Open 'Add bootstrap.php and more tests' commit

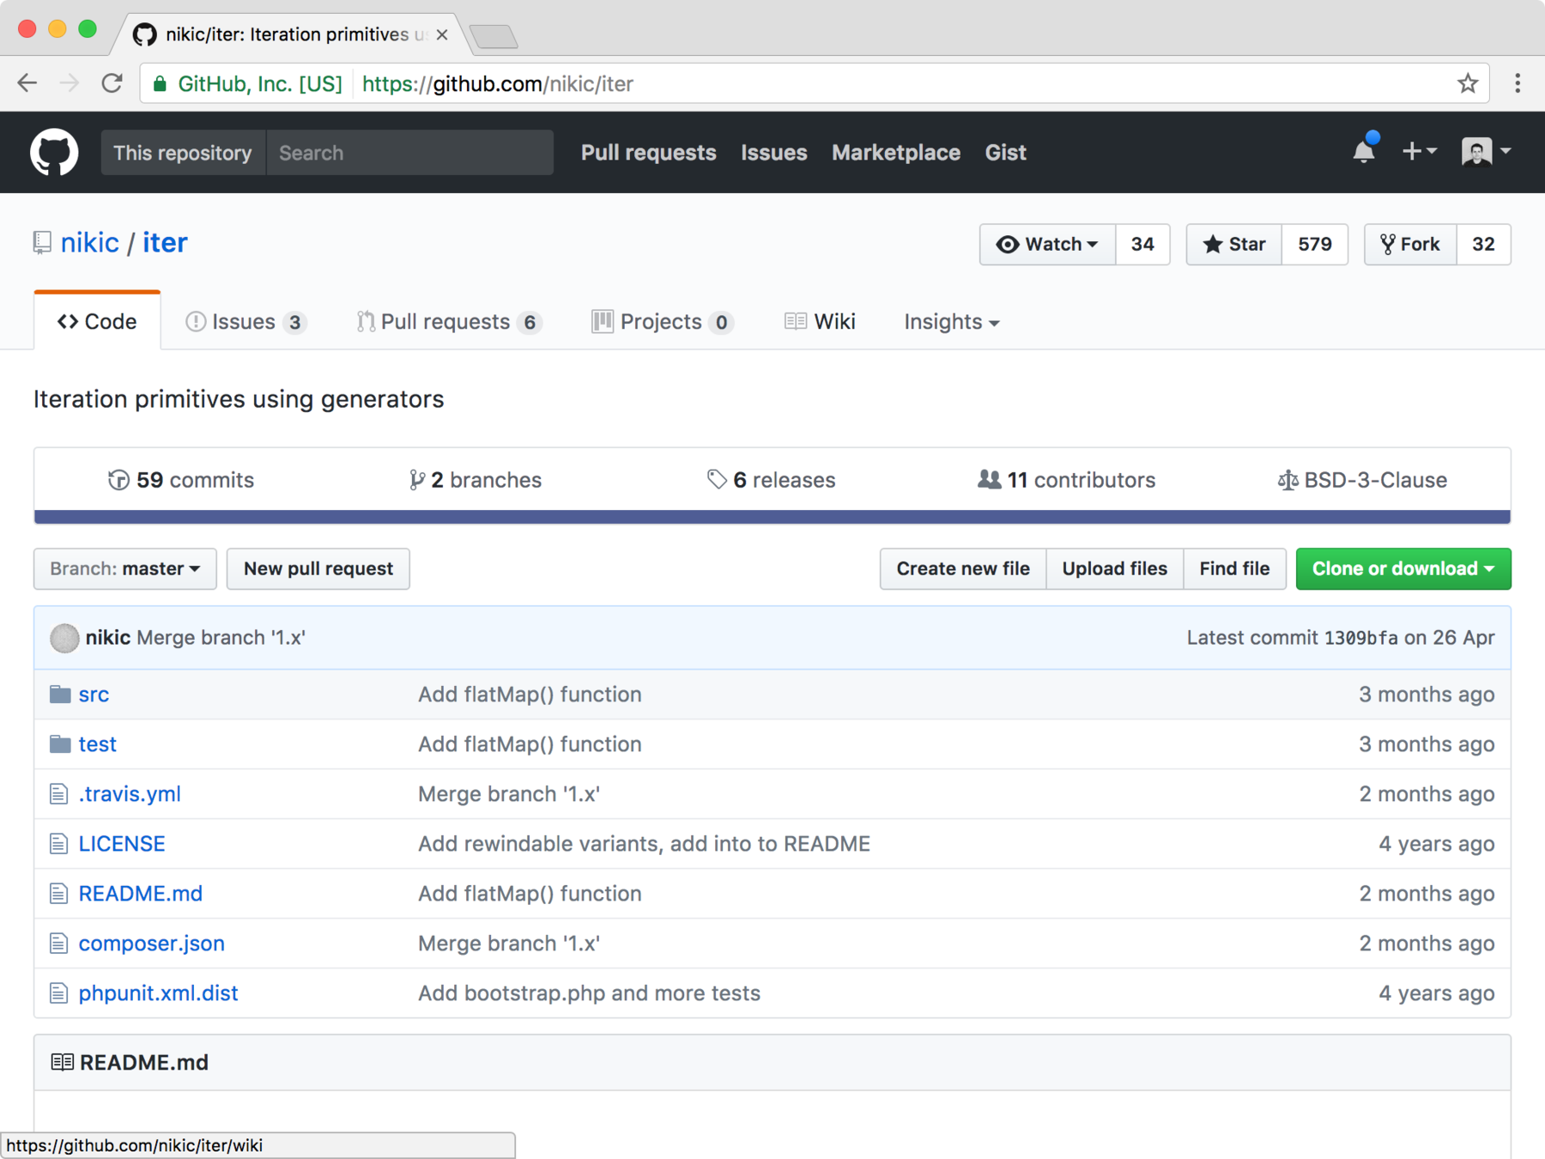pos(589,993)
